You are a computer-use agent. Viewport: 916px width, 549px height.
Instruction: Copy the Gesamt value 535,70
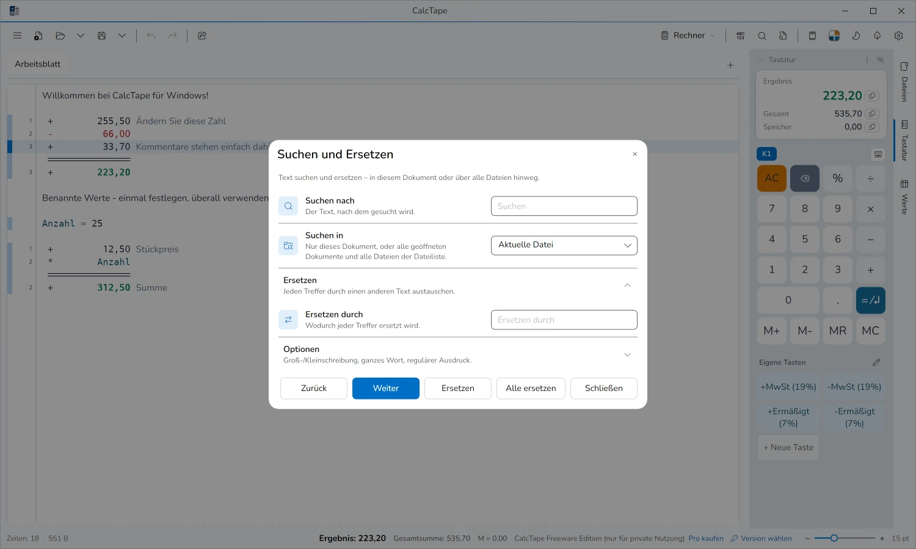click(x=872, y=113)
